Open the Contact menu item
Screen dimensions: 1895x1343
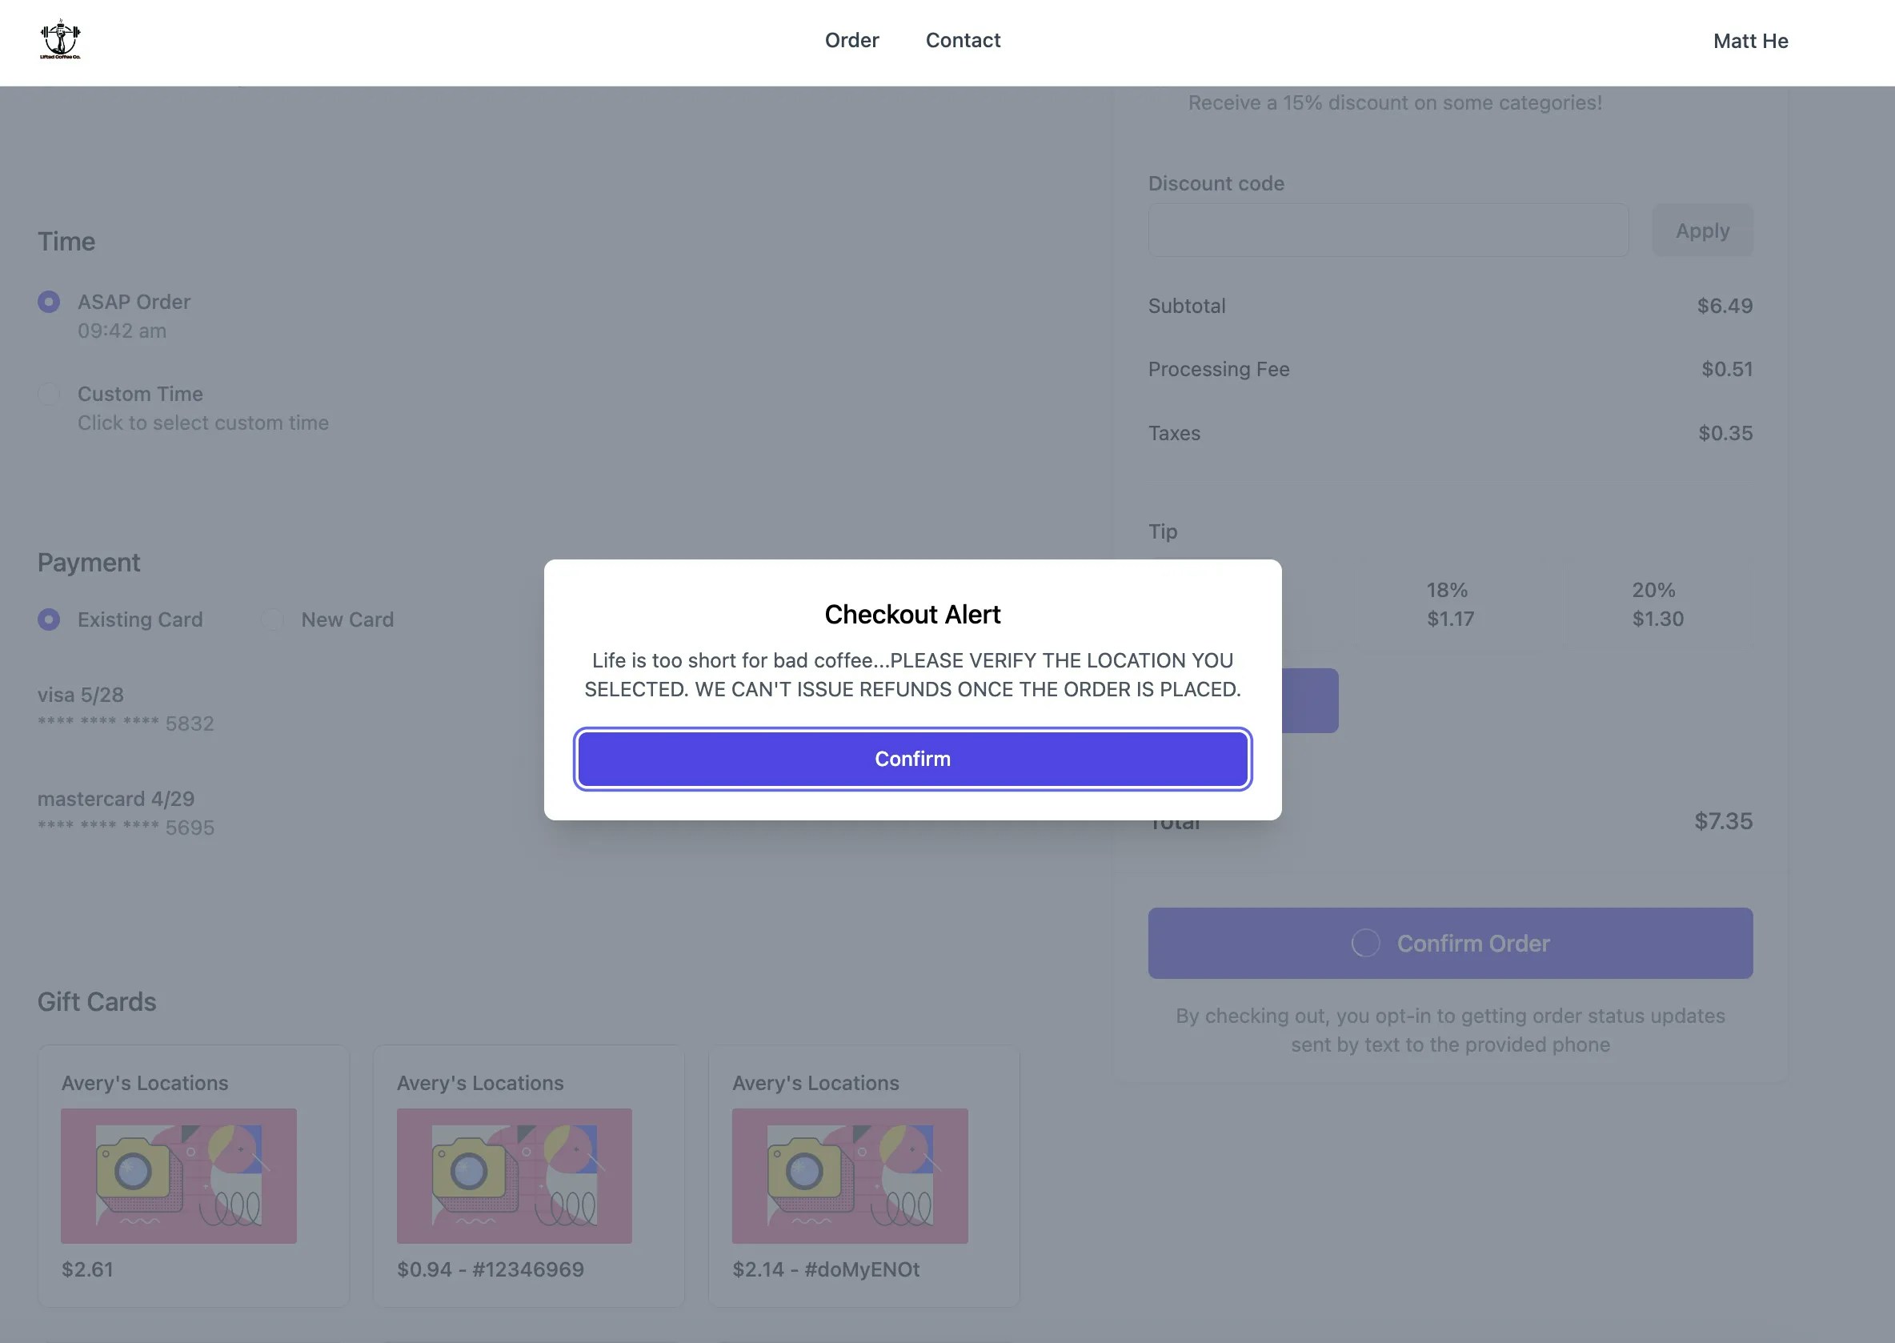click(x=963, y=41)
